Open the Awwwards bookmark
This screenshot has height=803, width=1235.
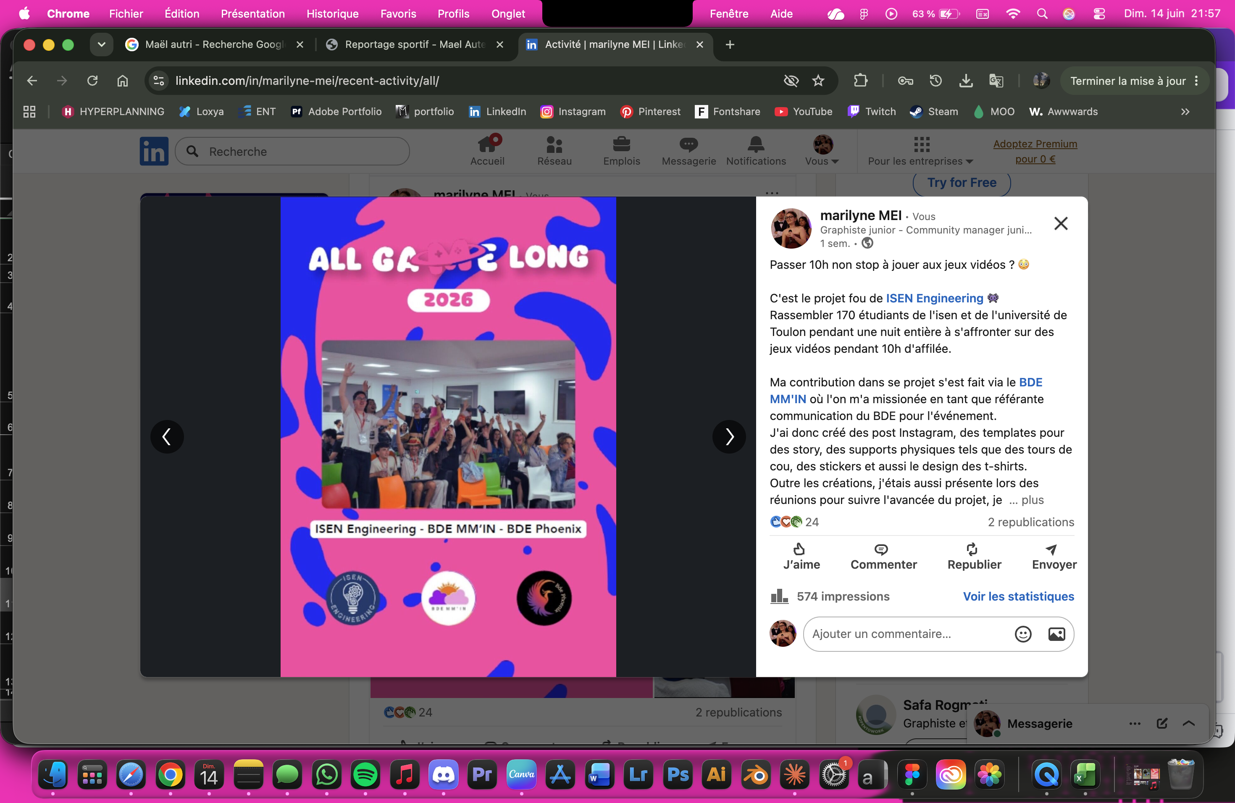1063,112
